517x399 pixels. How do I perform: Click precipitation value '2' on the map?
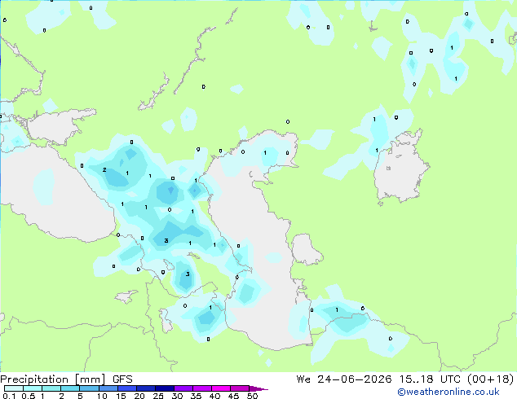(104, 170)
